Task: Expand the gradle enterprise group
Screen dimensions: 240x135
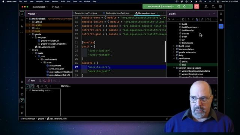Action: [x=174, y=52]
